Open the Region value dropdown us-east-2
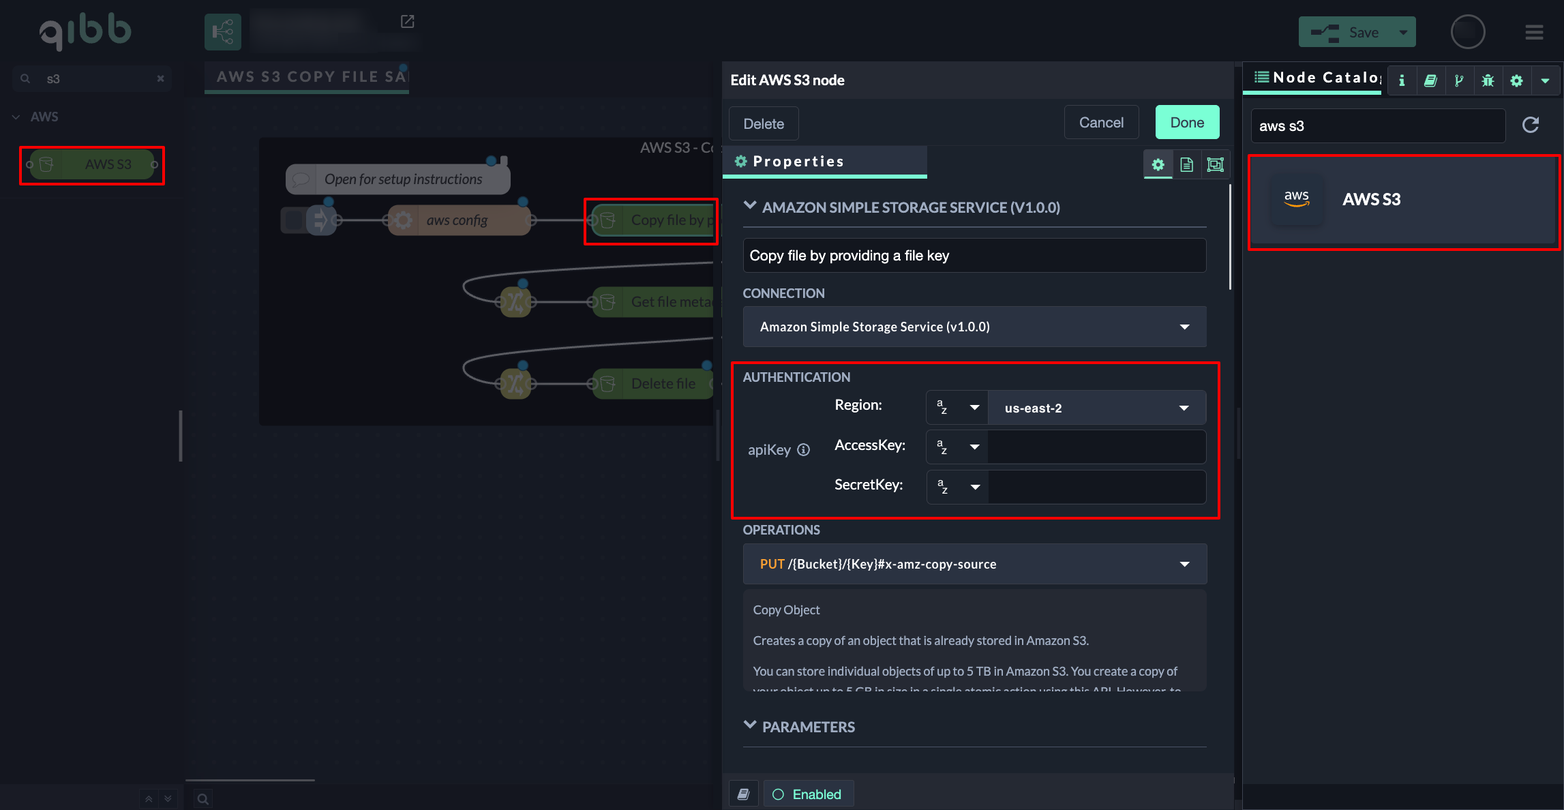This screenshot has width=1564, height=810. click(1096, 408)
